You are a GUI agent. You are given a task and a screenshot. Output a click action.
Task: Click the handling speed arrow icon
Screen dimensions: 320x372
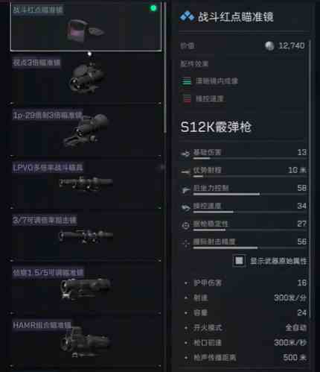pos(185,208)
